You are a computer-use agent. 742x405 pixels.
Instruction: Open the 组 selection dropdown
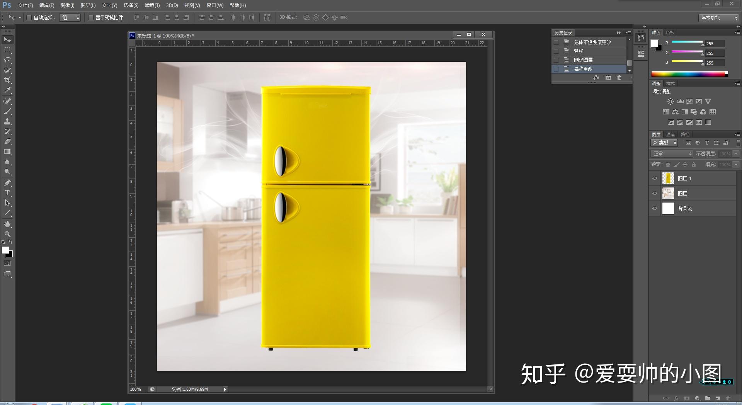[x=70, y=17]
